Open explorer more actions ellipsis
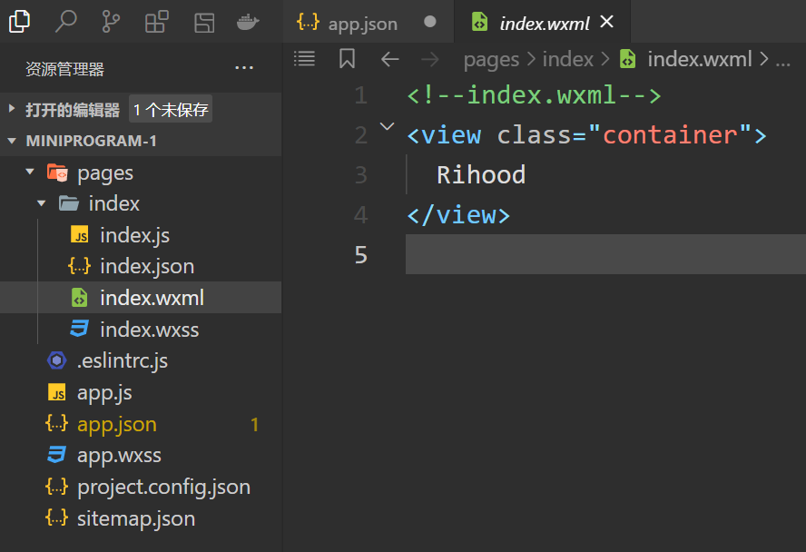This screenshot has height=552, width=806. pos(243,68)
